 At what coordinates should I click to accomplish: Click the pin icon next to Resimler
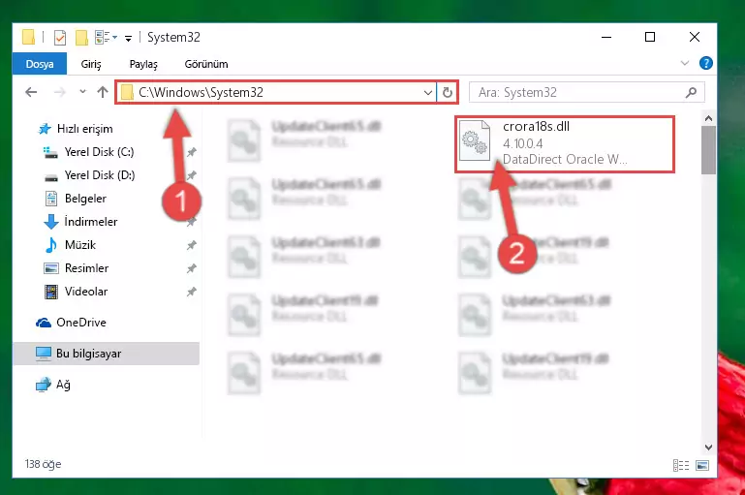191,268
